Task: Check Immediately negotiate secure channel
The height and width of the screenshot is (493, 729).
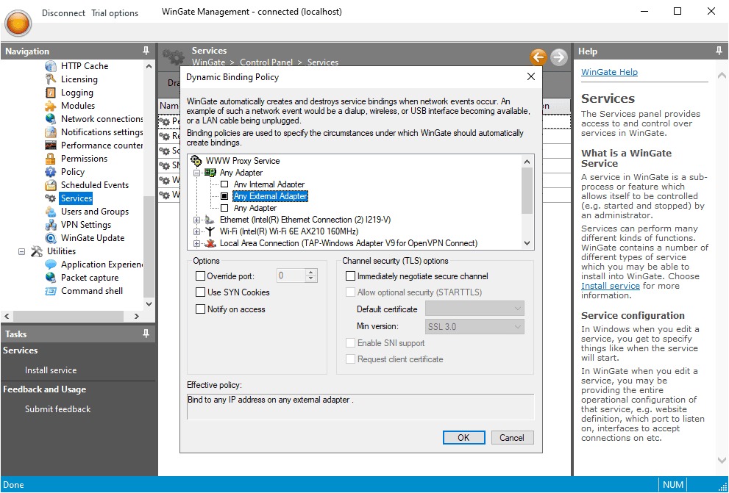Action: (x=351, y=276)
